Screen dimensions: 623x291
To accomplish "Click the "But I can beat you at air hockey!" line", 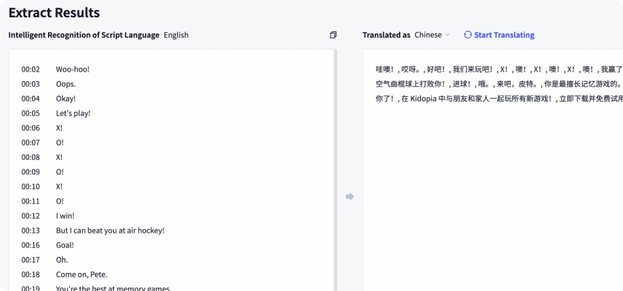I will (x=110, y=230).
